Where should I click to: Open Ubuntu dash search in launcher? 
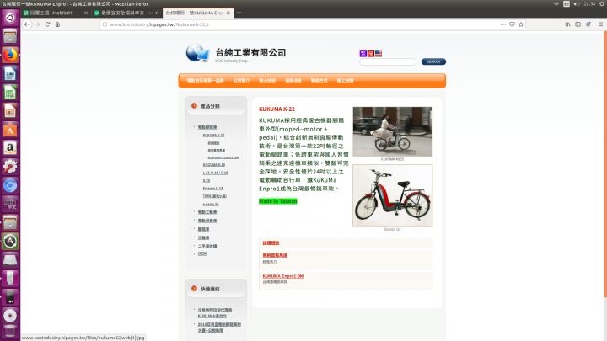coord(10,18)
